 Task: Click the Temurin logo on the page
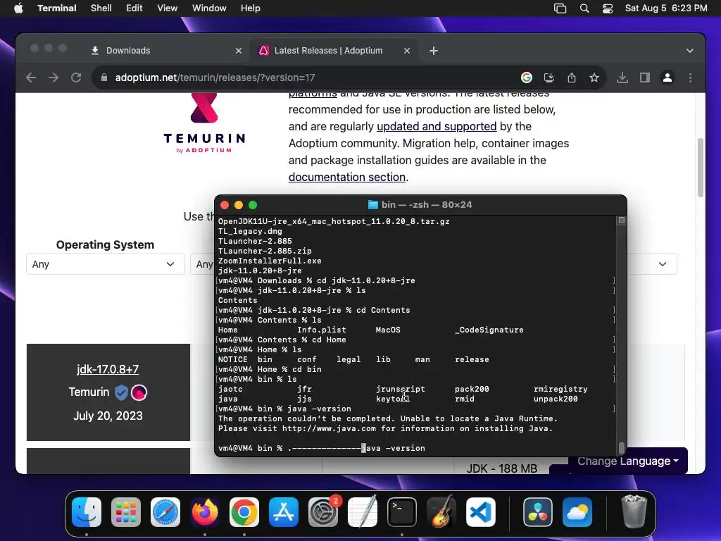click(204, 123)
